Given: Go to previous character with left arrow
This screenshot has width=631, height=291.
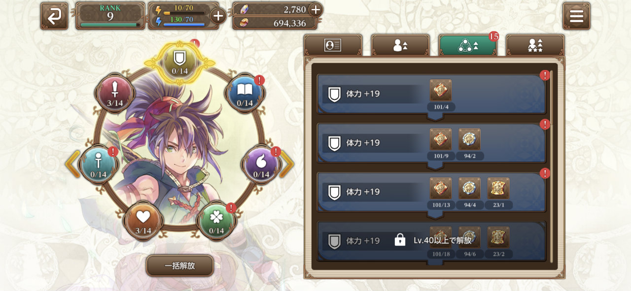Looking at the screenshot, I should point(72,164).
